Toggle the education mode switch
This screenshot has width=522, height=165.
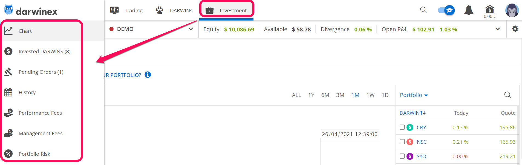(x=446, y=10)
